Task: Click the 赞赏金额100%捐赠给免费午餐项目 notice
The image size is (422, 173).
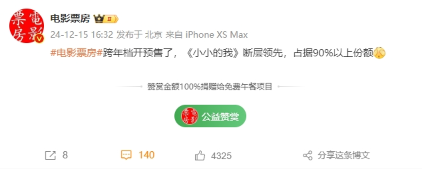Action: point(210,87)
